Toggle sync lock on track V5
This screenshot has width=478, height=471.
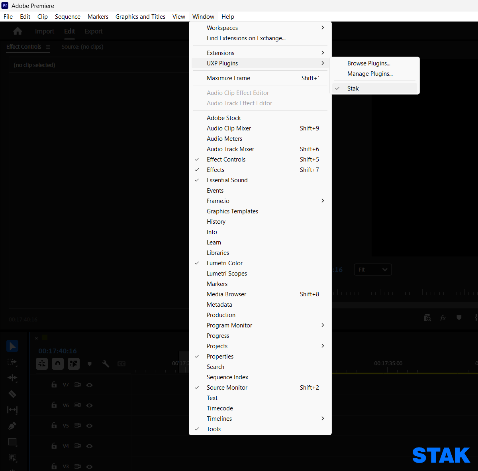[78, 426]
